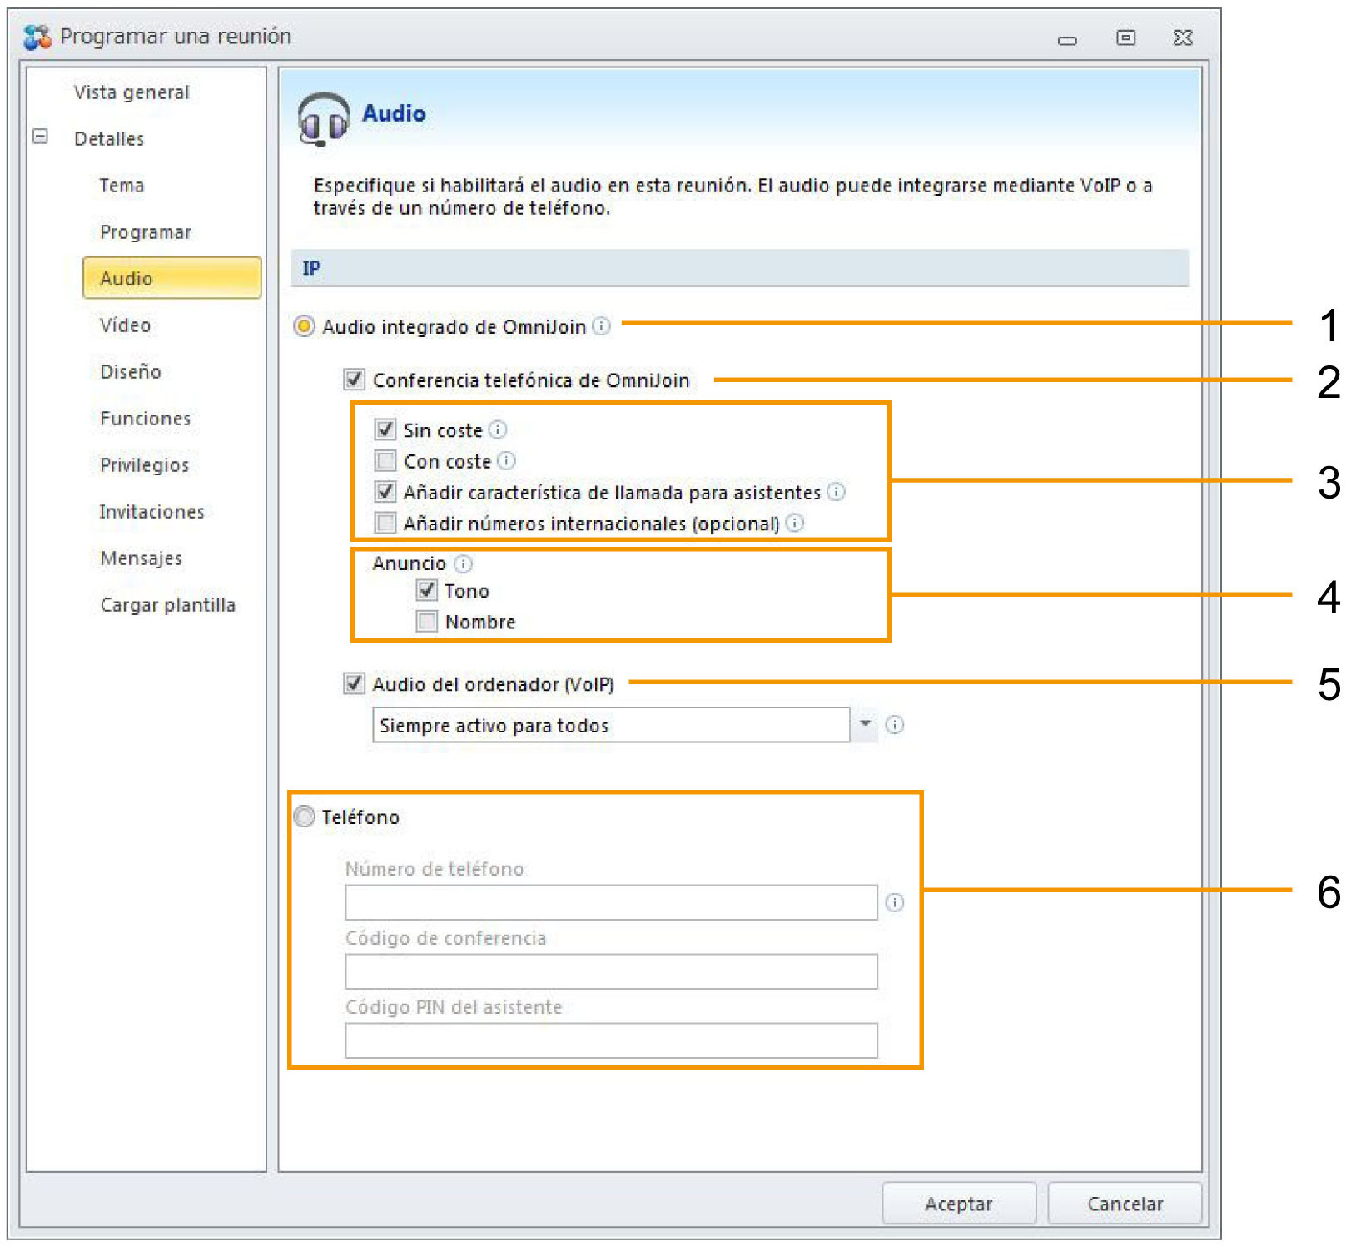Click the info icon next to Con coste

[506, 460]
